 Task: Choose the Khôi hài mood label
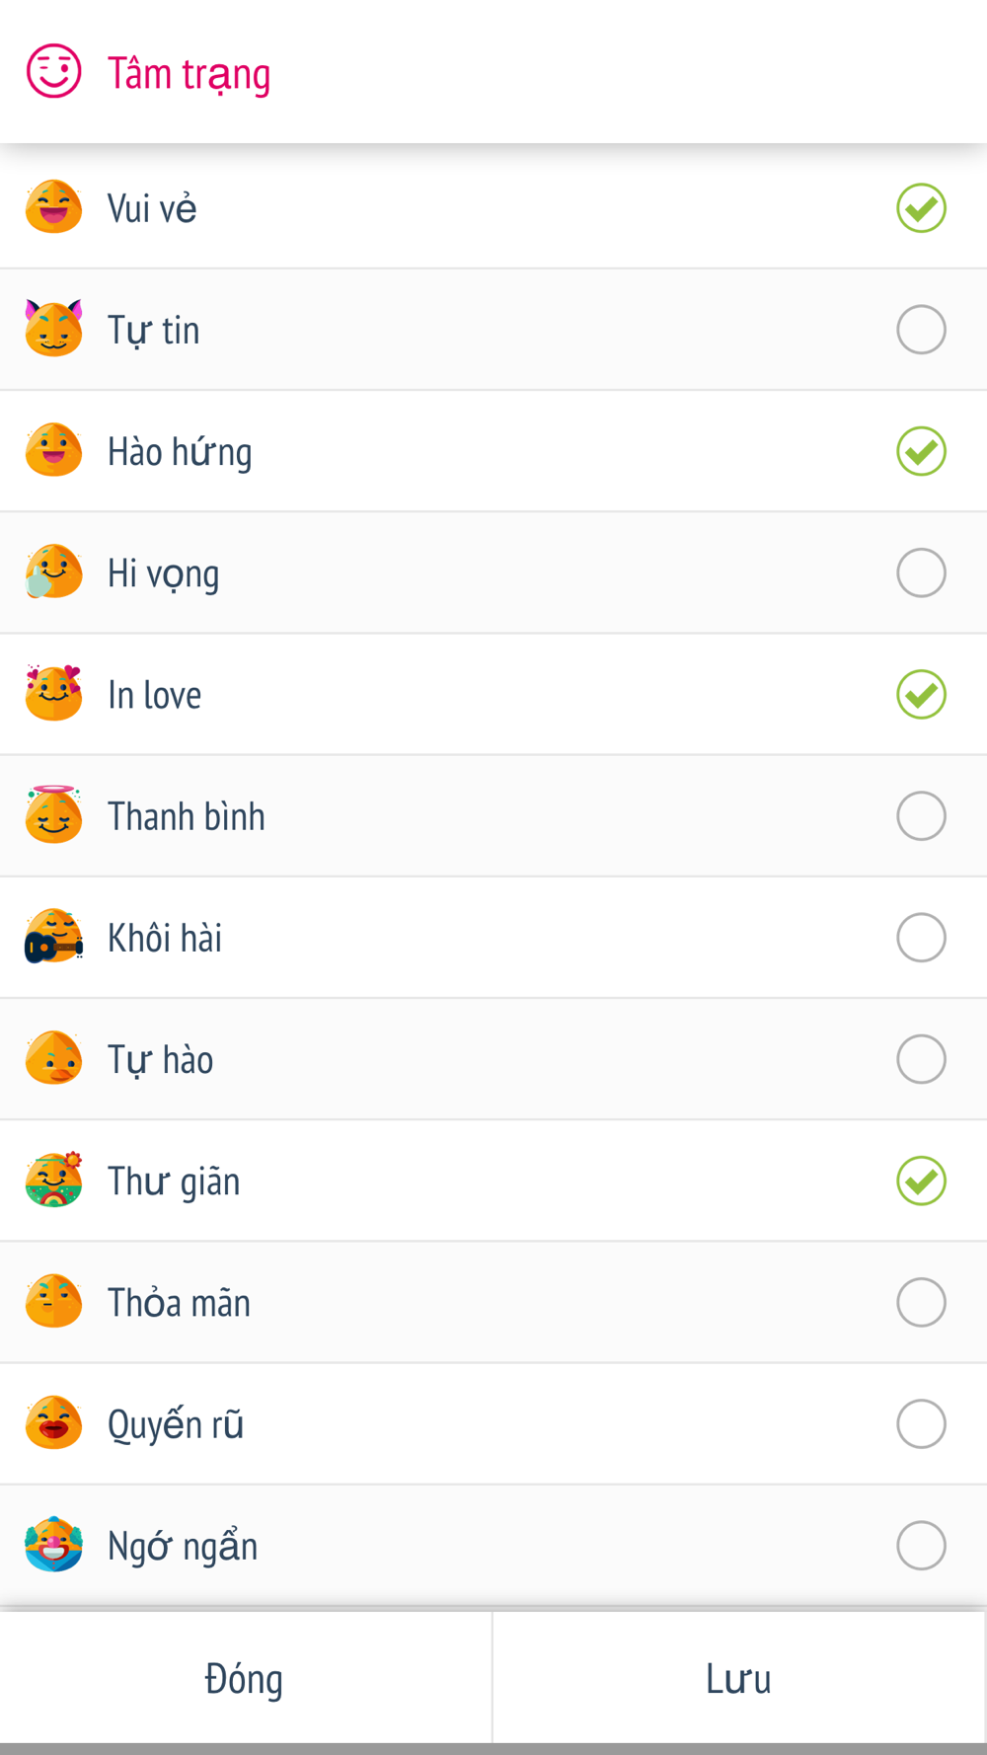[165, 938]
